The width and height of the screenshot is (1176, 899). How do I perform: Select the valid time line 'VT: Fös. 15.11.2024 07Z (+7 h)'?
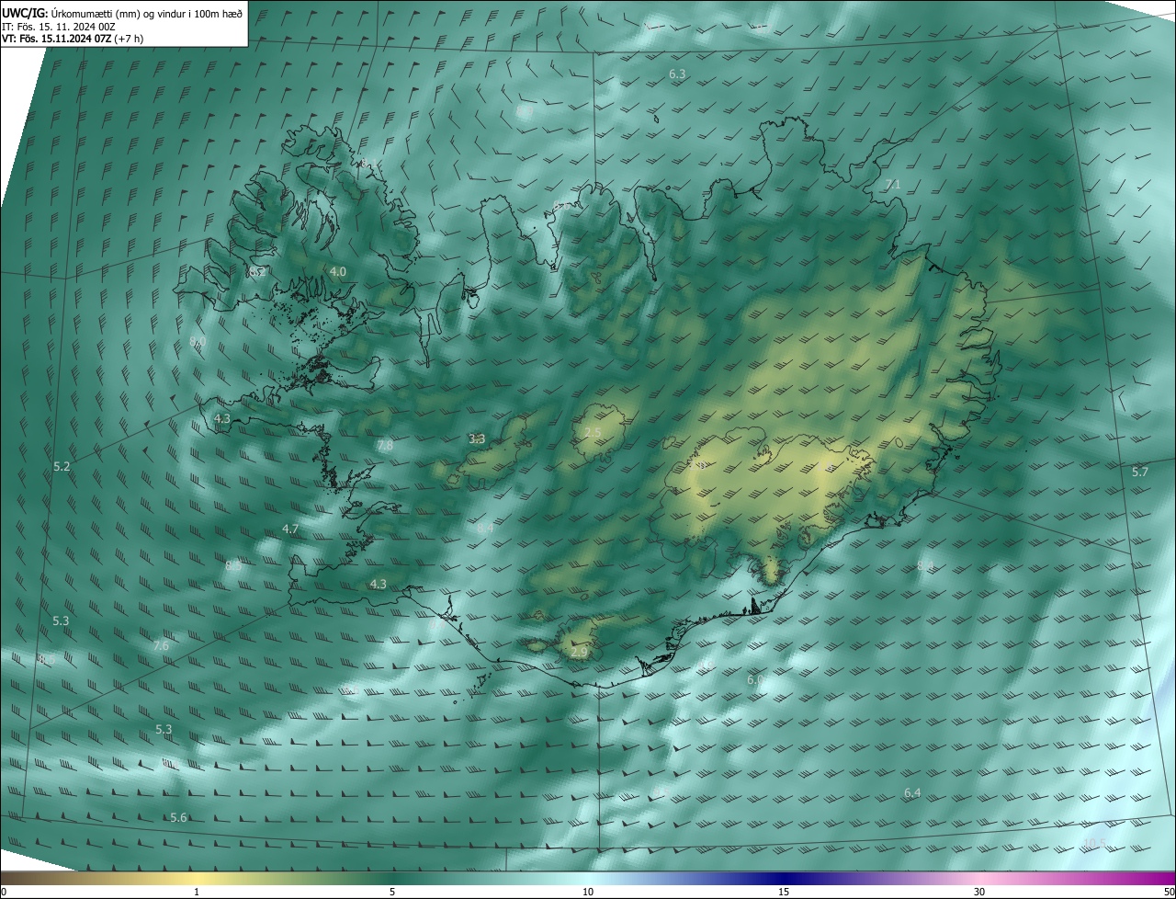pos(73,39)
